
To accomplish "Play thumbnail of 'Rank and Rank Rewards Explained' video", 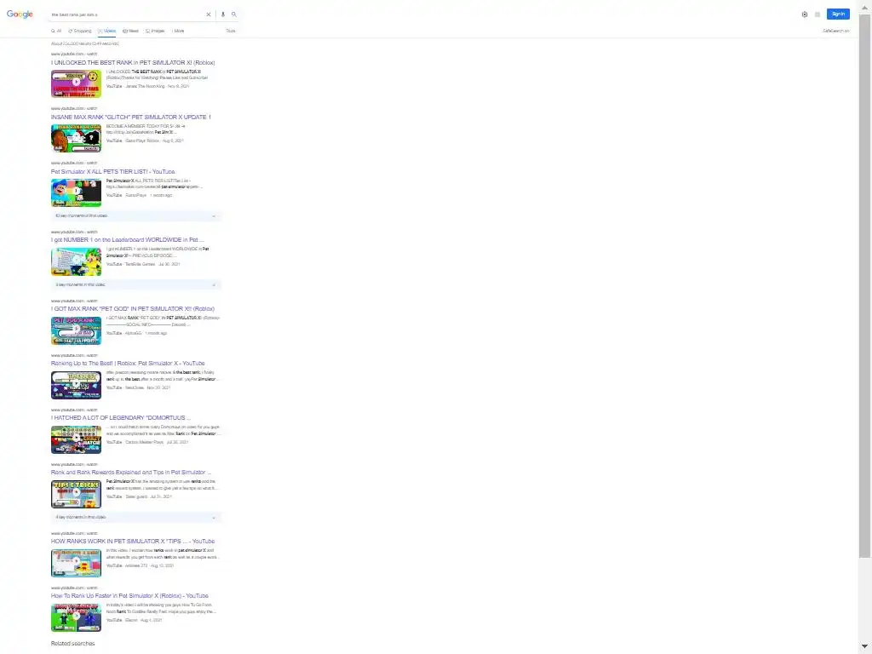I will [x=76, y=494].
